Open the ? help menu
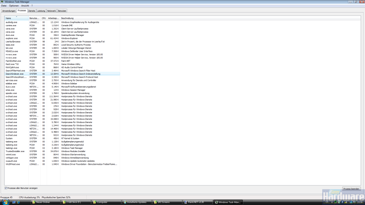The width and height of the screenshot is (365, 205). 32,6
